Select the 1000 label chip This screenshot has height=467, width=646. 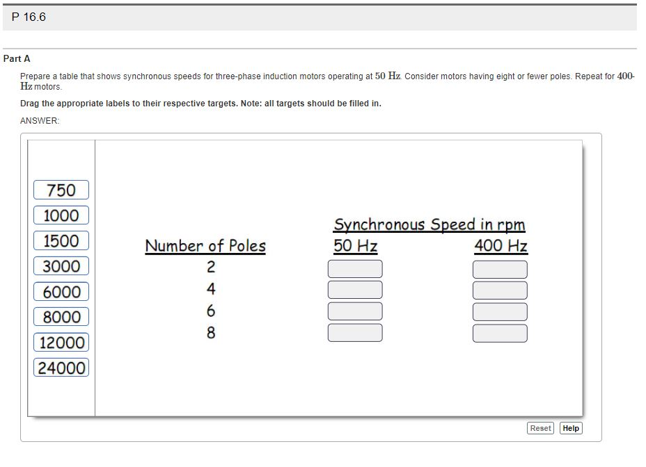click(61, 215)
